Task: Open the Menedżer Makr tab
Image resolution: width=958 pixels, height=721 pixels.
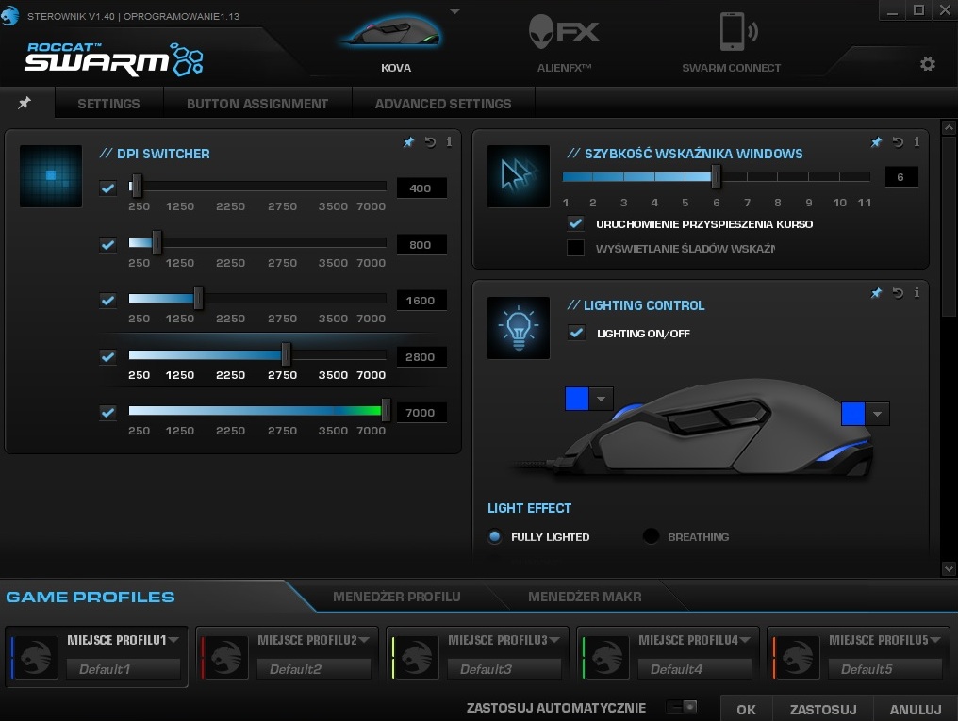Action: (x=584, y=597)
